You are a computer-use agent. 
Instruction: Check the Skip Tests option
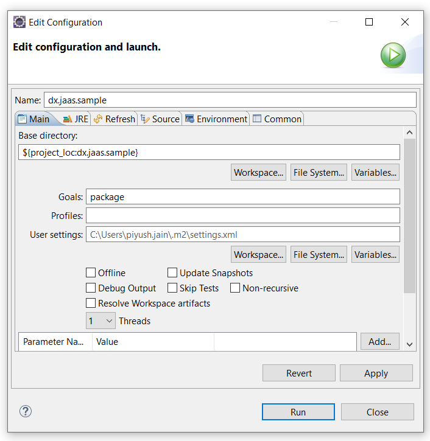172,288
